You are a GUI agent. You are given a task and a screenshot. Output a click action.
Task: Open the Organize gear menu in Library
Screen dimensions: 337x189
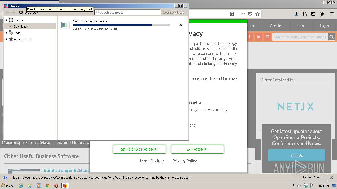tap(28, 13)
